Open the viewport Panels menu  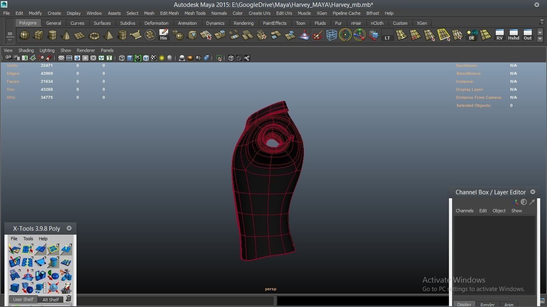[x=107, y=50]
